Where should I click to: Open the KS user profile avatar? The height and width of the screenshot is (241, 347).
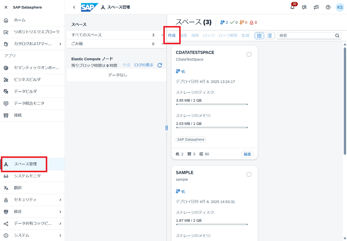coord(340,7)
